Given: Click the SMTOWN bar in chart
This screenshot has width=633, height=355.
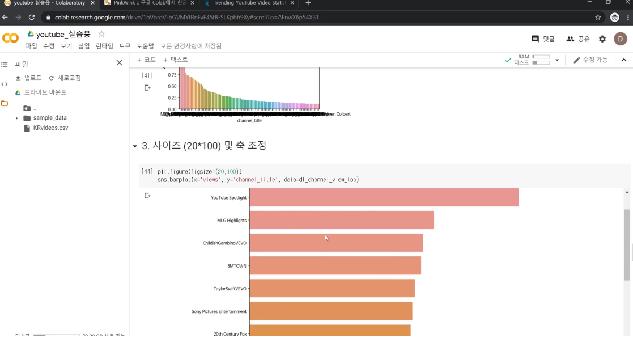Looking at the screenshot, I should tap(335, 266).
